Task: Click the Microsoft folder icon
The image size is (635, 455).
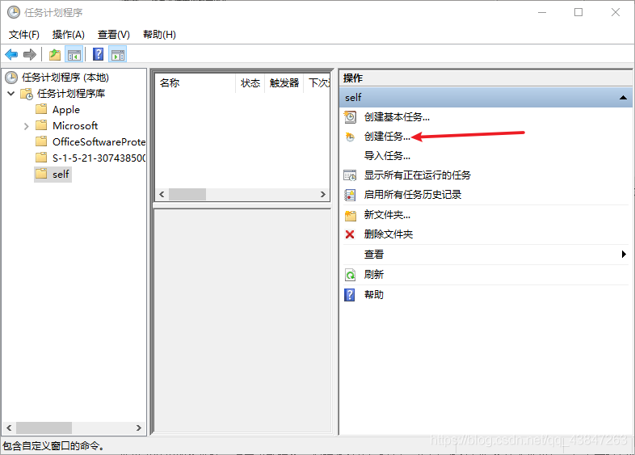Action: 41,125
